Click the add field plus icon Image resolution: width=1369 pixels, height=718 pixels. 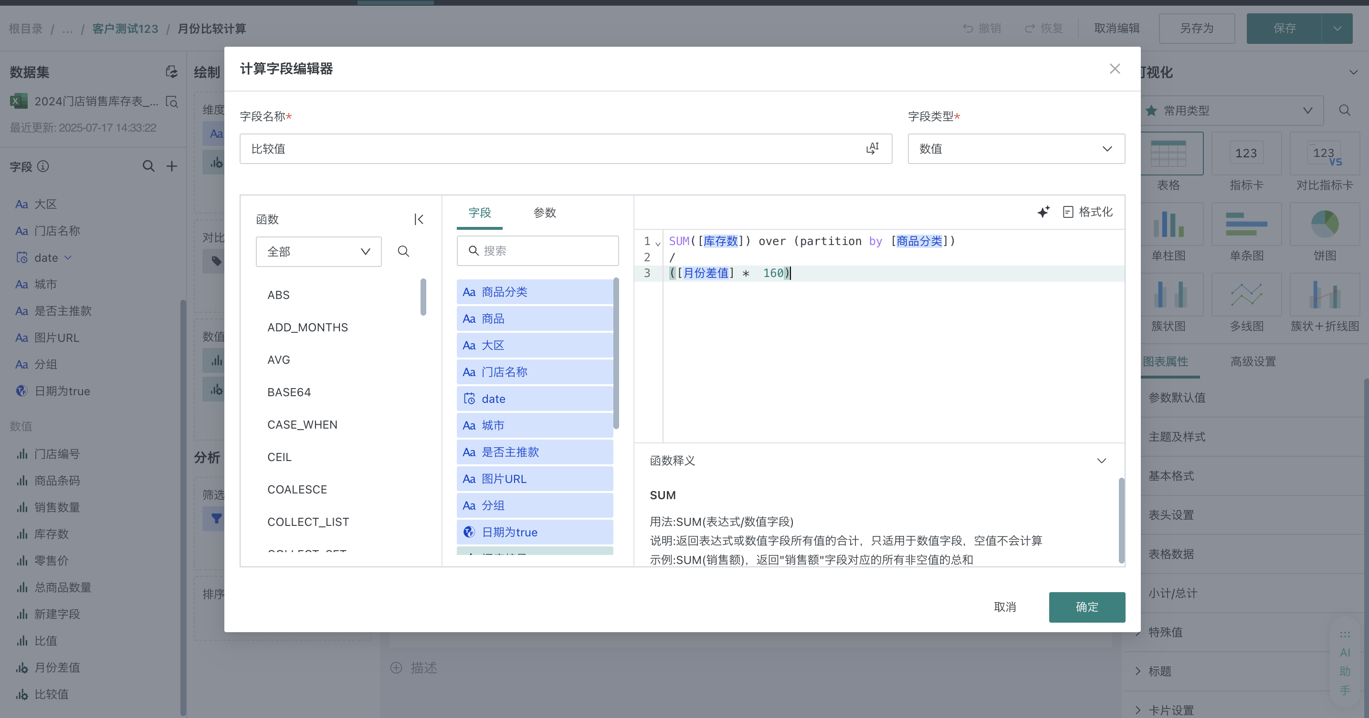[172, 166]
